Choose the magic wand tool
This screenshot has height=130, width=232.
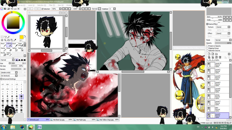click(9, 37)
